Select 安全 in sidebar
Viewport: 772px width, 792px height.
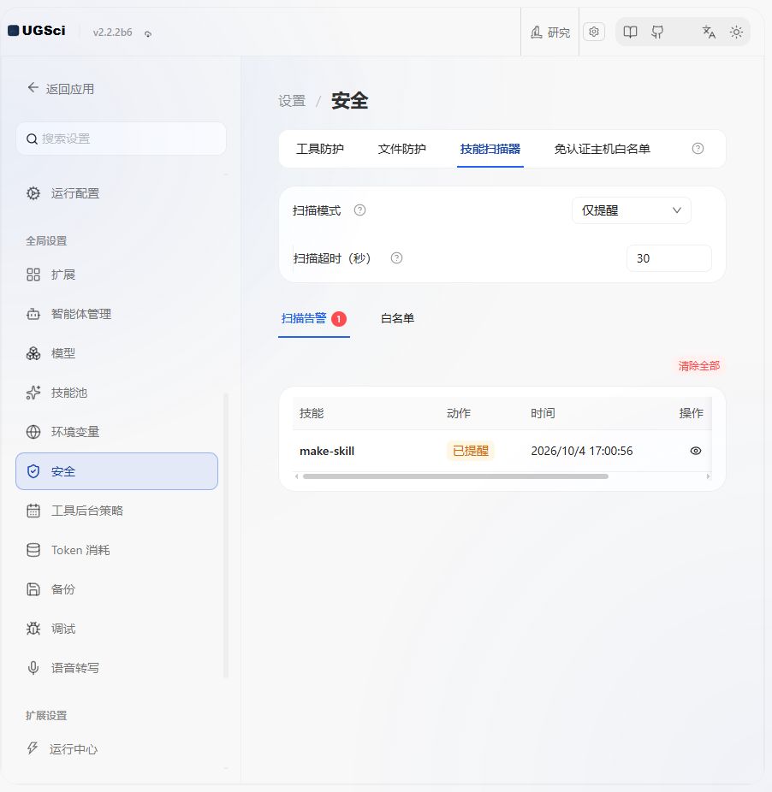click(116, 471)
